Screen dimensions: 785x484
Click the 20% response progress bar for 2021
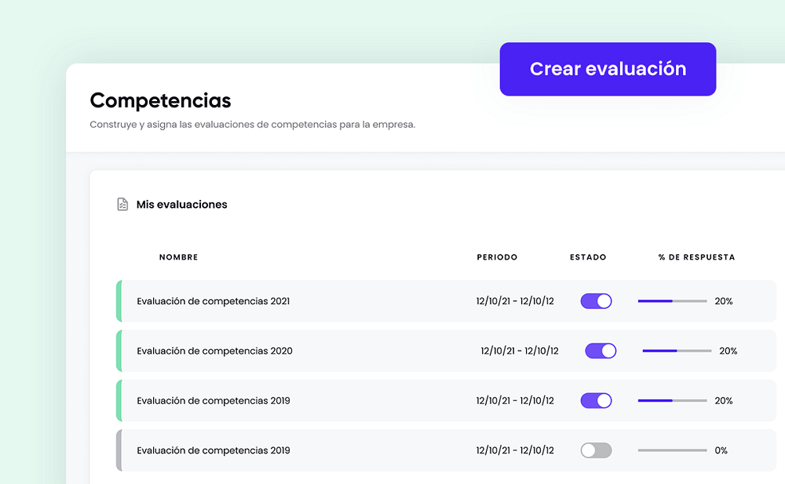tap(672, 300)
